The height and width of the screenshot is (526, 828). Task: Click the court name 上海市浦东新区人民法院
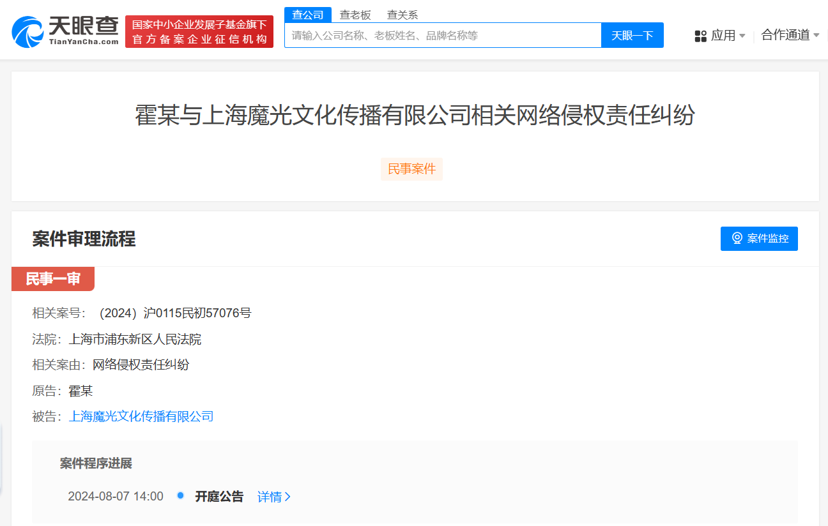135,340
